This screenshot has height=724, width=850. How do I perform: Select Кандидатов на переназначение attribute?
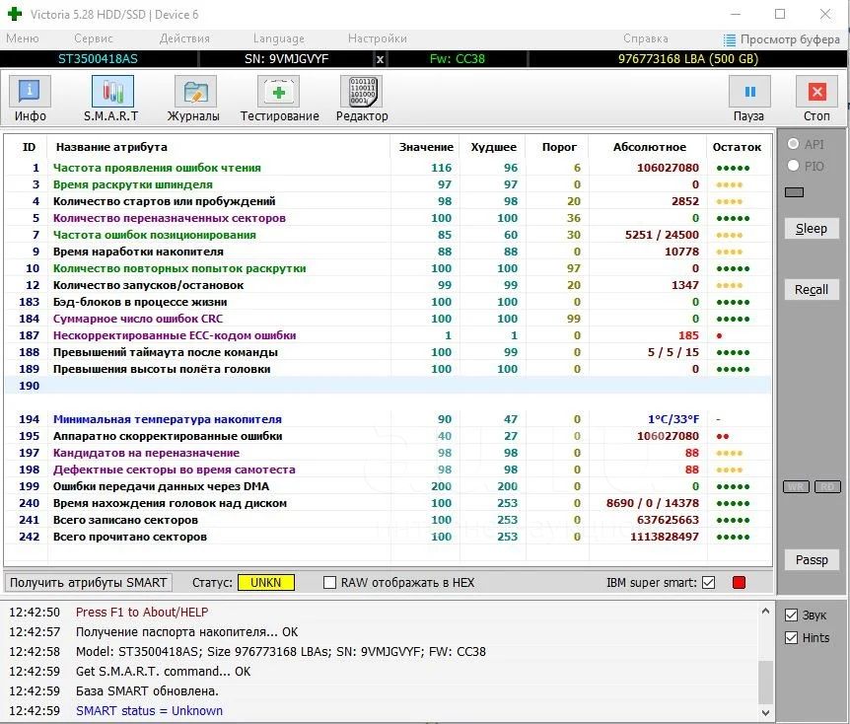(x=389, y=453)
